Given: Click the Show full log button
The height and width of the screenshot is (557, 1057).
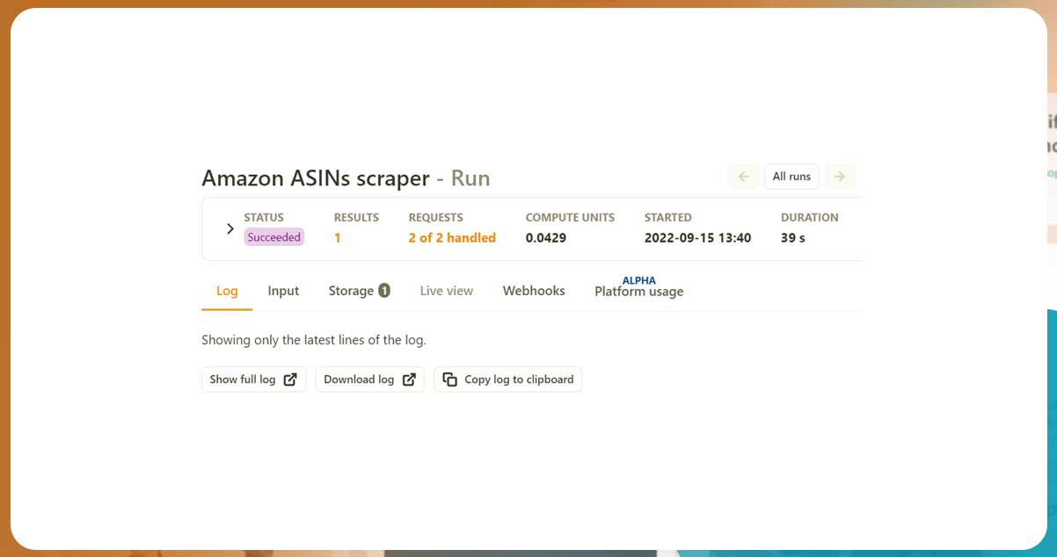Looking at the screenshot, I should tap(253, 380).
